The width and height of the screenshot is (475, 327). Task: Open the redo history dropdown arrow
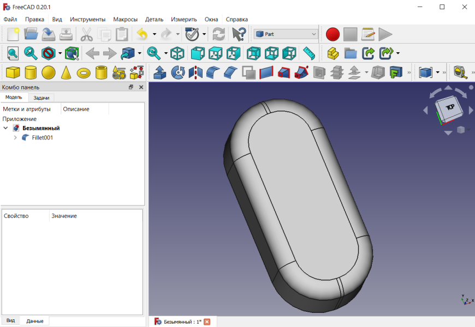click(178, 34)
